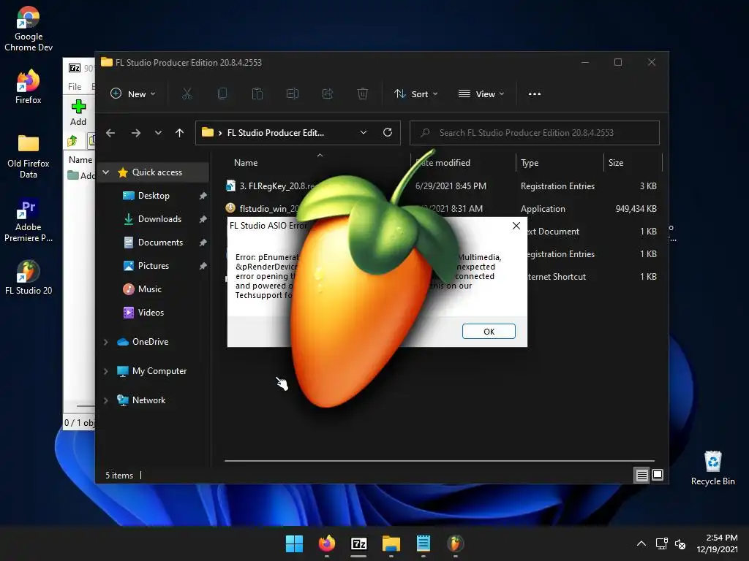
Task: Unpin Pictures from Quick access
Action: click(203, 266)
